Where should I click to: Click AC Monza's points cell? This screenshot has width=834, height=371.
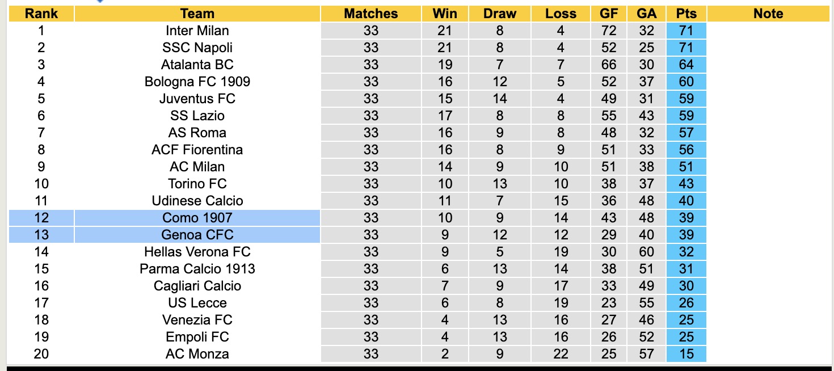pos(686,354)
